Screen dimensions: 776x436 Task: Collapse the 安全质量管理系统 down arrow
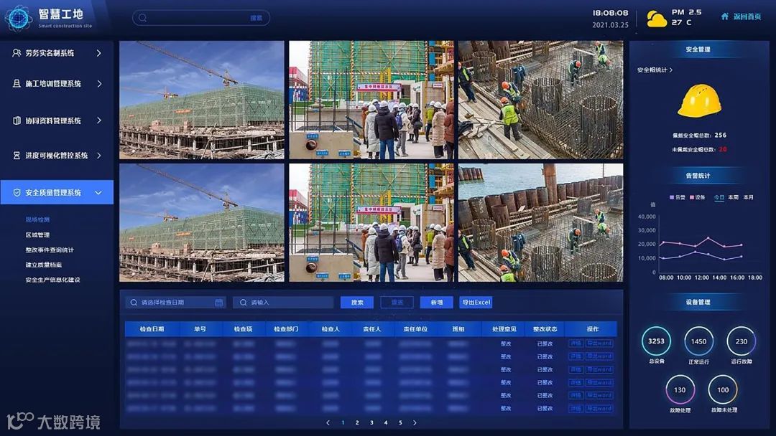click(x=98, y=193)
